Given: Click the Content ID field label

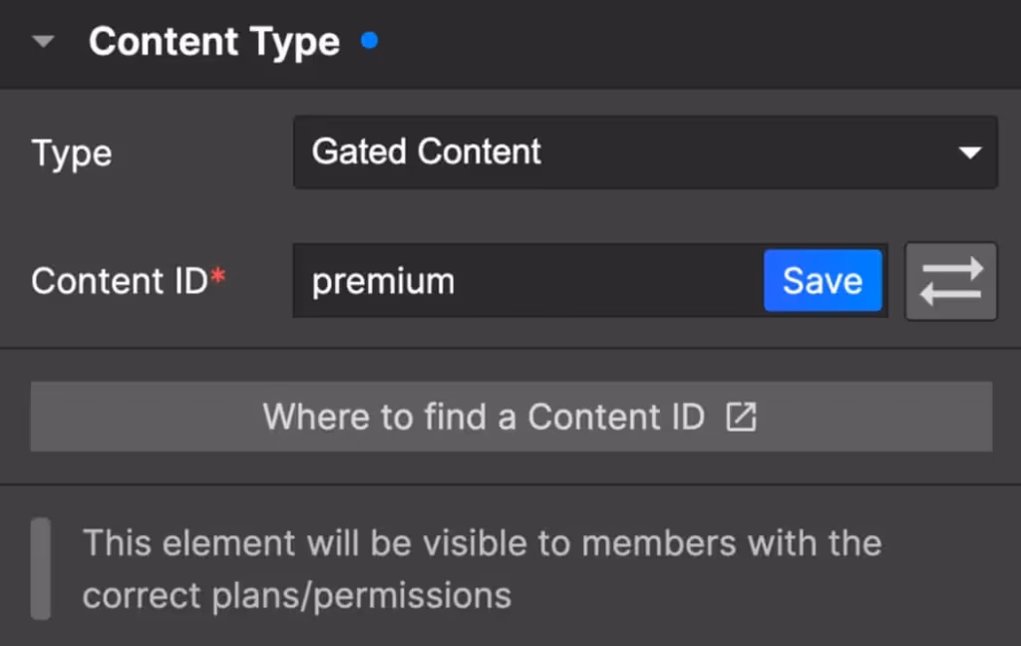Looking at the screenshot, I should pos(119,281).
